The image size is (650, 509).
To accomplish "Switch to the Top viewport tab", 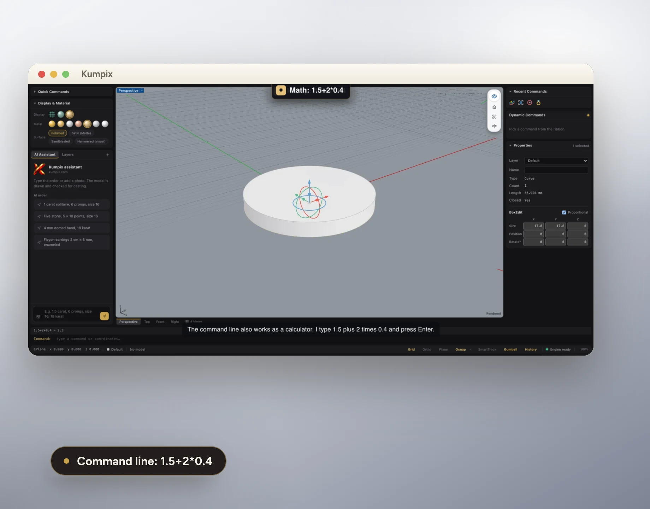I will click(x=147, y=322).
